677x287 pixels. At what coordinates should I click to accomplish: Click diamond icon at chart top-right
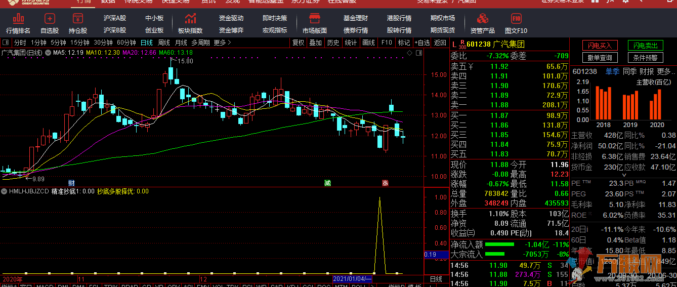(x=409, y=52)
